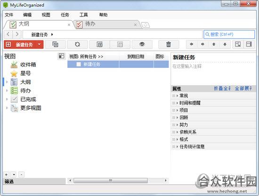Toggle the eye visibility toolbar icon
Image resolution: width=259 pixels, height=196 pixels.
click(142, 44)
